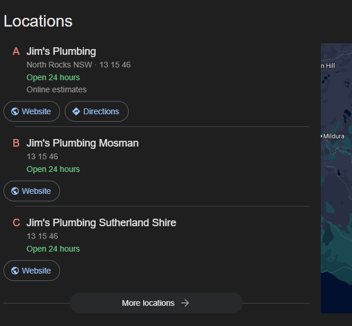Click the Online estimates text

point(57,89)
